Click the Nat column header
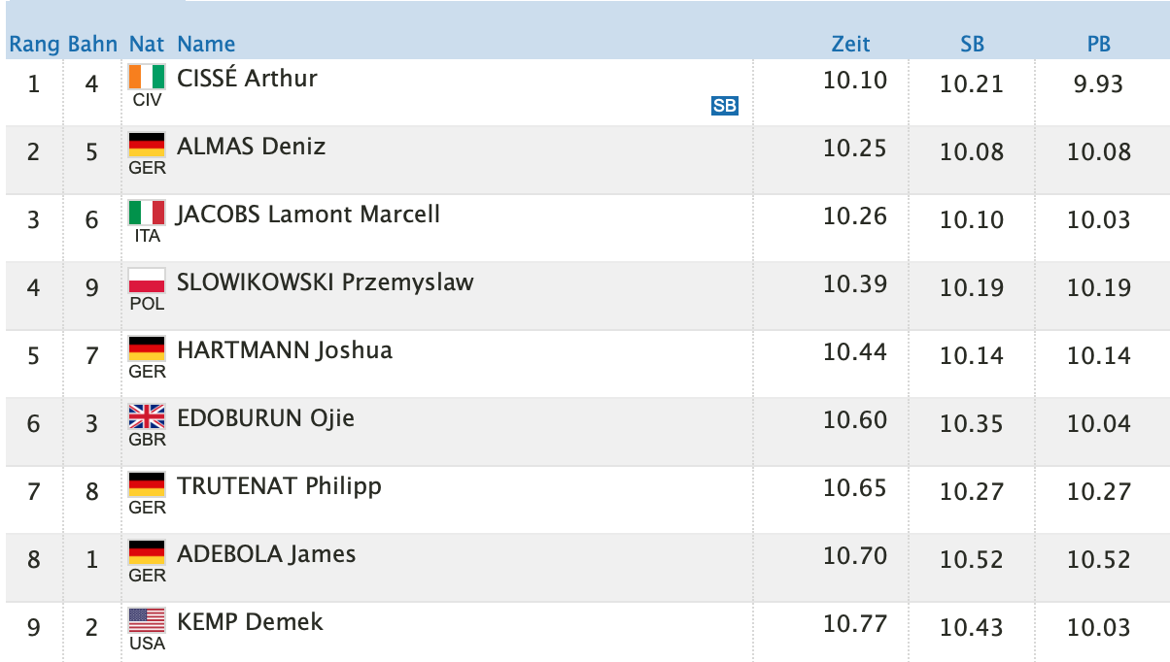1170x662 pixels. point(147,44)
